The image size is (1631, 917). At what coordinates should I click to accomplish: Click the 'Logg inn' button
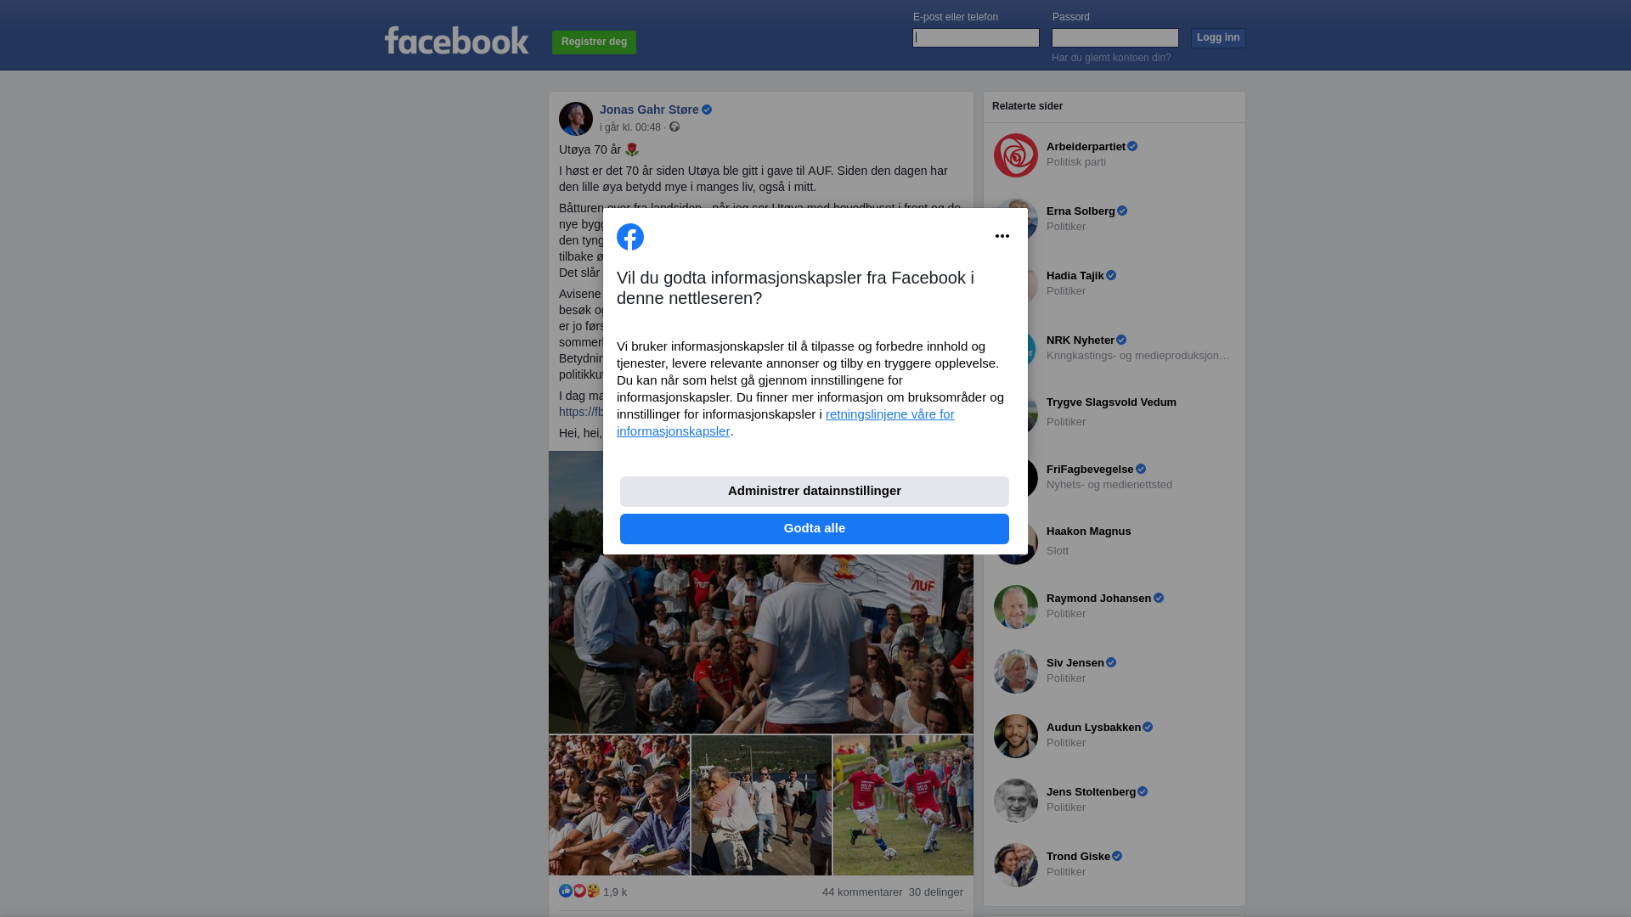click(1218, 38)
